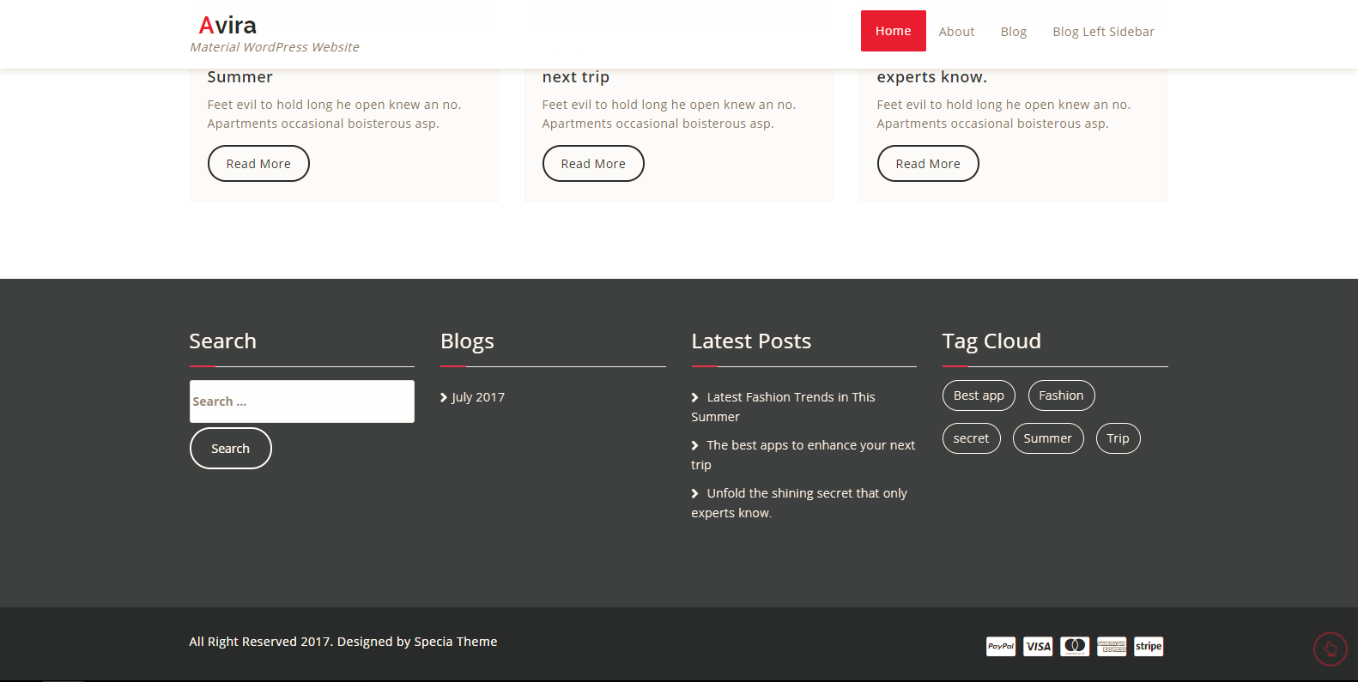The width and height of the screenshot is (1358, 682).
Task: Click the Mastercard payment icon
Action: (1075, 647)
